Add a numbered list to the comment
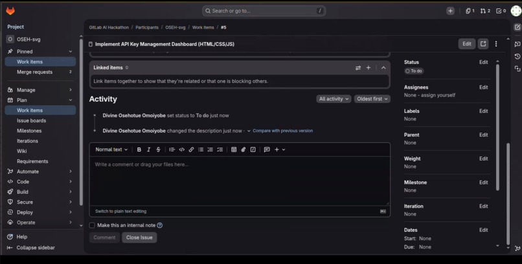Screen dimensions: 522x264 210,149
